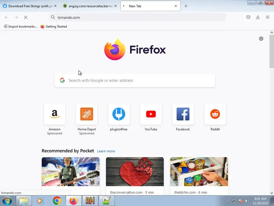Open the Windows Start menu
The height and width of the screenshot is (206, 274).
coord(7,201)
